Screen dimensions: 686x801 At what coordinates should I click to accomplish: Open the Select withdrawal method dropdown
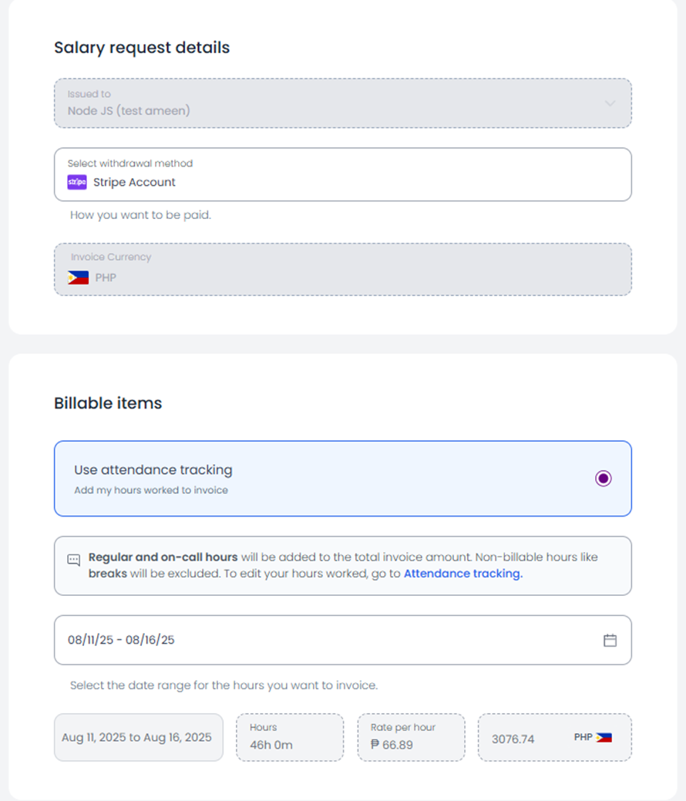click(343, 175)
